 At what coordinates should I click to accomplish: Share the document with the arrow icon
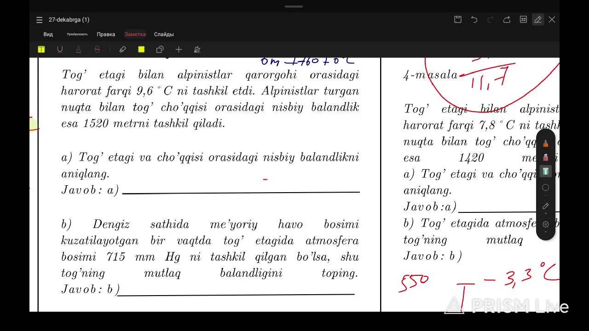click(x=507, y=19)
